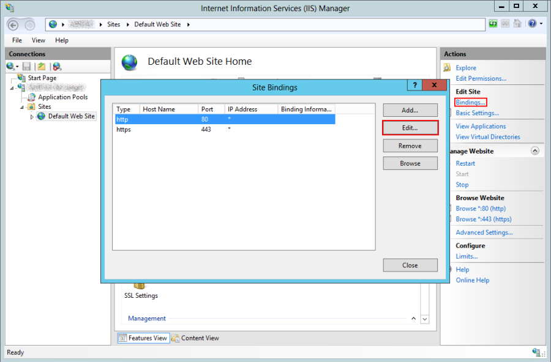Viewport: 551px width, 362px height.
Task: Click the globe icon in address bar
Action: [53, 24]
